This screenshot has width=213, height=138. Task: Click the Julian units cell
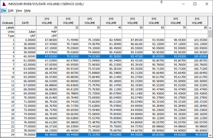click(x=25, y=32)
